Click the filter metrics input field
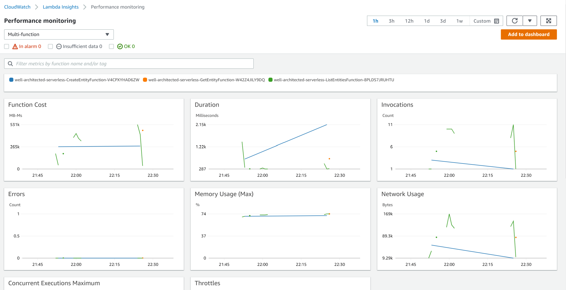 (x=111, y=64)
